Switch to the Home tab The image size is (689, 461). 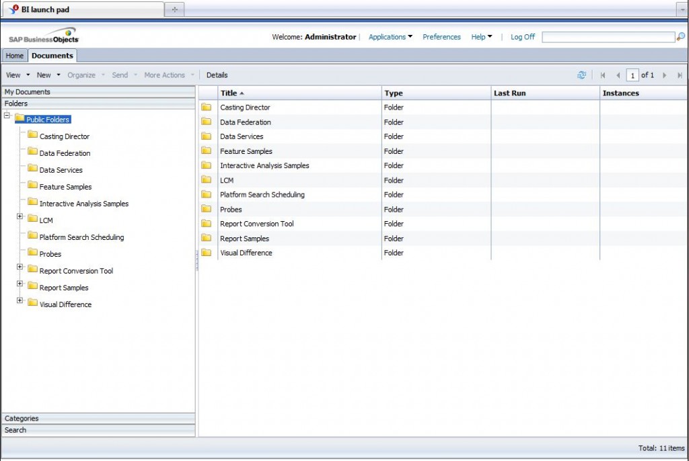coord(15,56)
